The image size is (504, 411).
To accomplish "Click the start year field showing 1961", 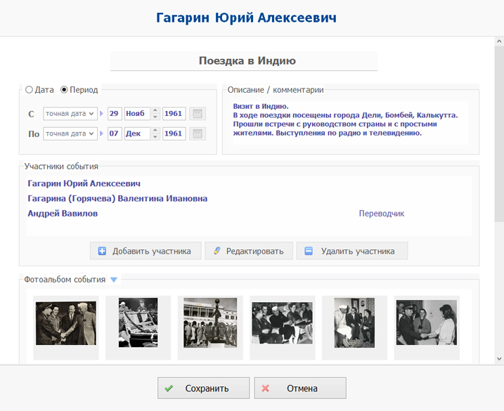I will (x=174, y=114).
